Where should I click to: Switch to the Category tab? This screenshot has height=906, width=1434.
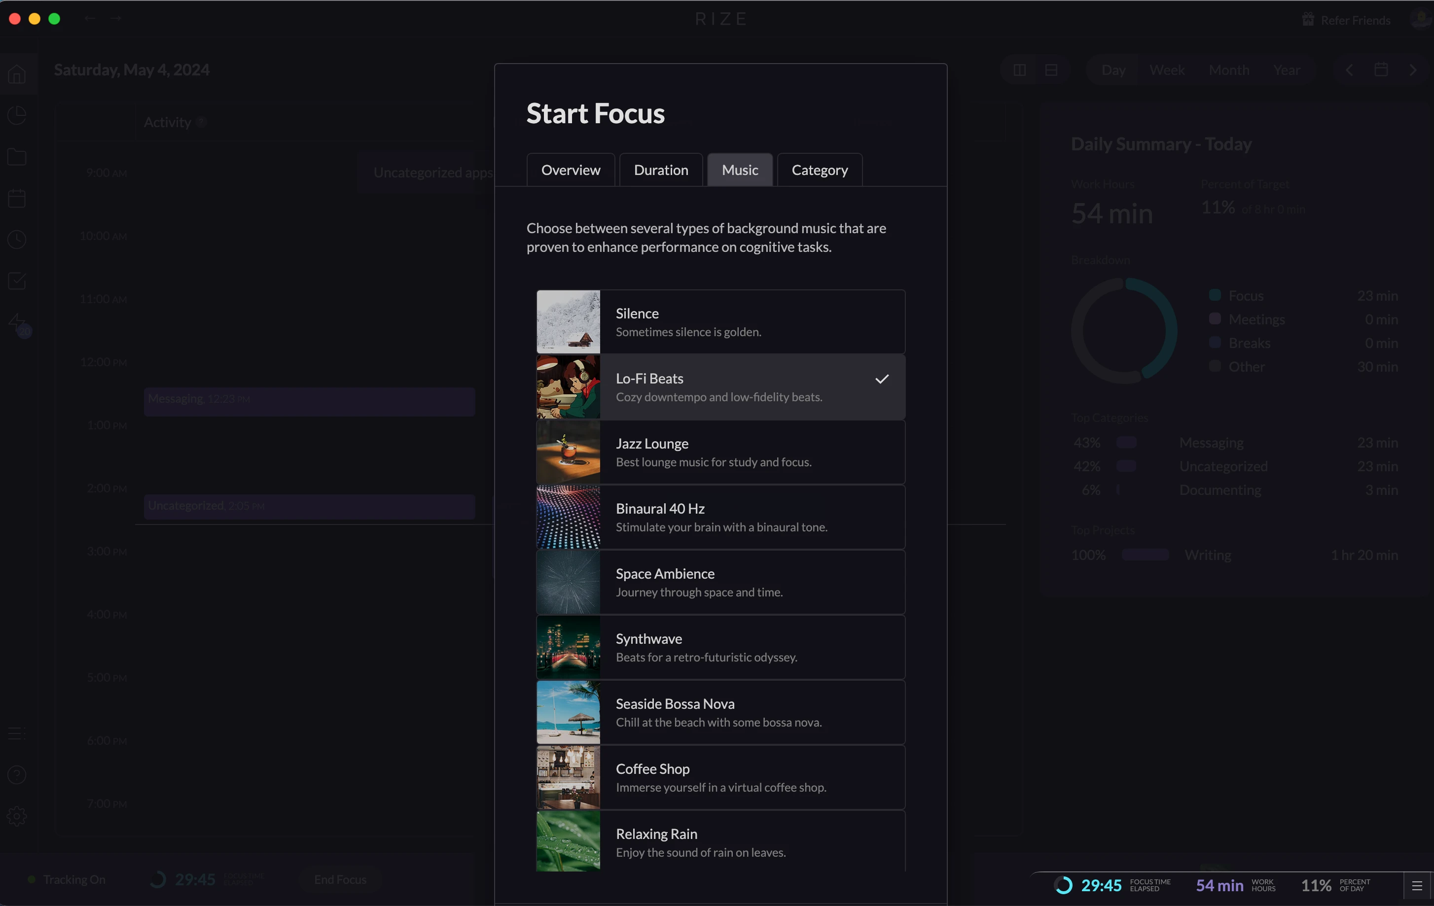pos(819,170)
